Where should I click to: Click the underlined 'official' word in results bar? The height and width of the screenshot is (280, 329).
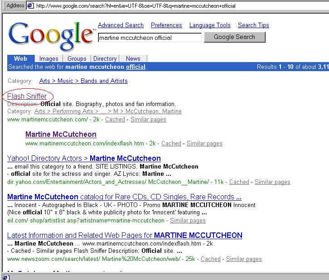click(x=135, y=67)
